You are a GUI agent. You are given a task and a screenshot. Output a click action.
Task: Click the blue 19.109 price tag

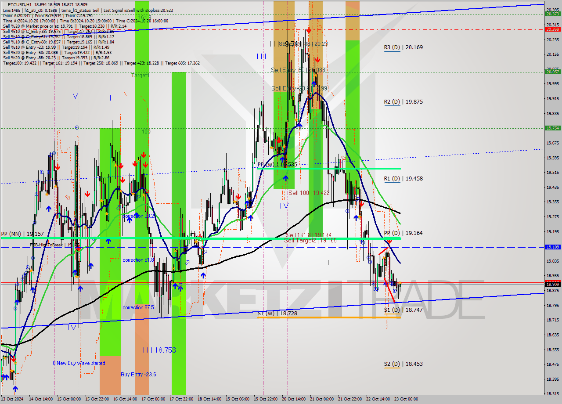552,247
